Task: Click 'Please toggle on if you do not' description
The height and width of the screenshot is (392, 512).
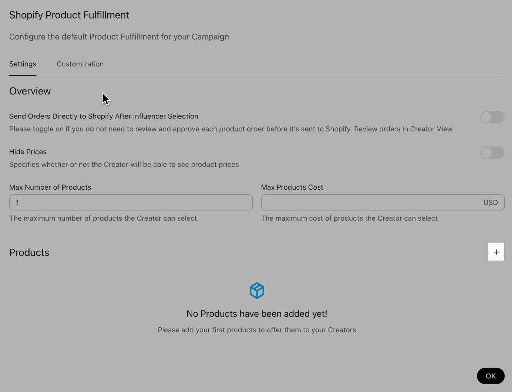Action: [x=231, y=129]
